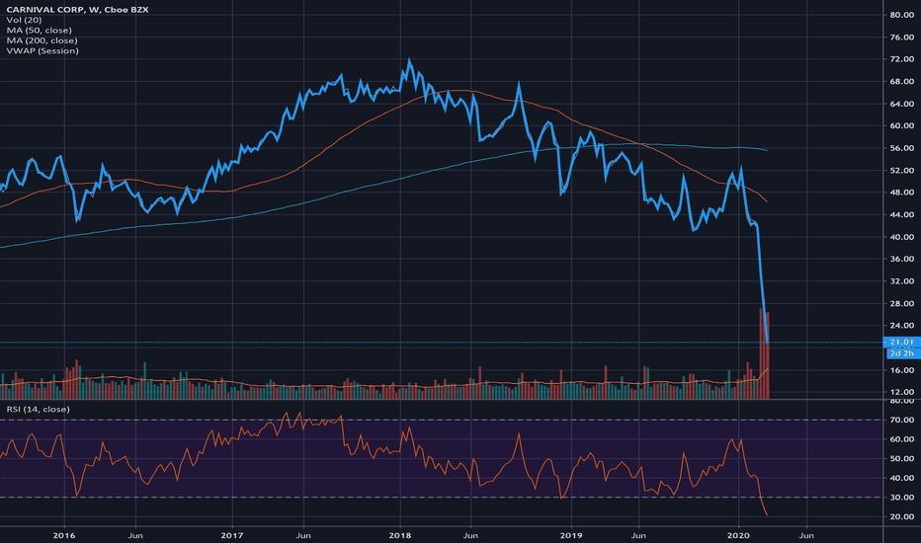Click the RSI (14, close) pane label
Screen dimensions: 921x543
[39, 409]
